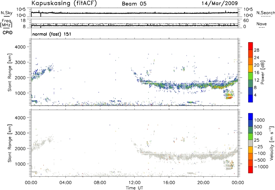Click the gray segment of the velocity color bar

click(x=251, y=143)
